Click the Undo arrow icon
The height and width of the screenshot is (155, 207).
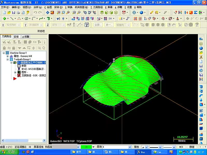35,12
